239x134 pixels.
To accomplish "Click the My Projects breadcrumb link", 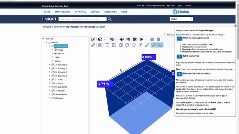I will tap(72, 27).
